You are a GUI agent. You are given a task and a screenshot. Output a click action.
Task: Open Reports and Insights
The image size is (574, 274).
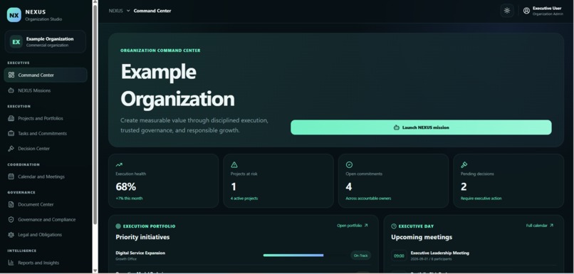46,263
